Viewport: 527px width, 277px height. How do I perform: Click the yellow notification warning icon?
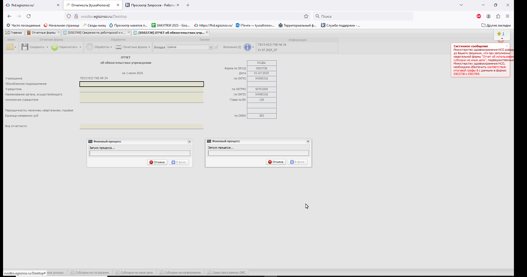click(499, 33)
